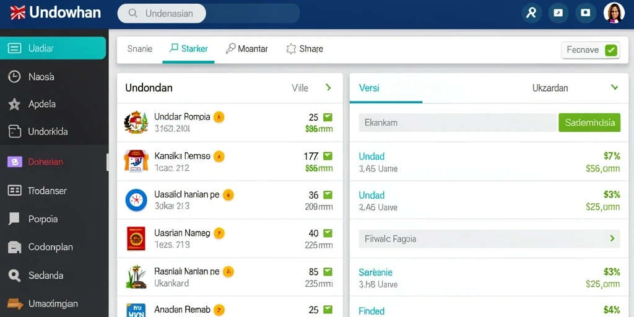Click green mail icon next to 85
This screenshot has height=317, width=634.
[328, 272]
